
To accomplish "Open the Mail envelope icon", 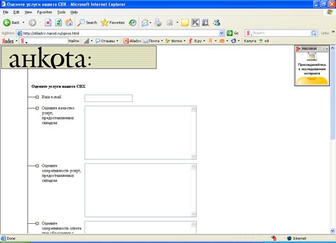I will pyautogui.click(x=145, y=22).
